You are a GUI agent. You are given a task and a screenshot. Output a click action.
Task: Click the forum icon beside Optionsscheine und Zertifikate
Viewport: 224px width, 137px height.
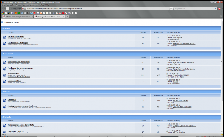pyautogui.click(x=4, y=126)
